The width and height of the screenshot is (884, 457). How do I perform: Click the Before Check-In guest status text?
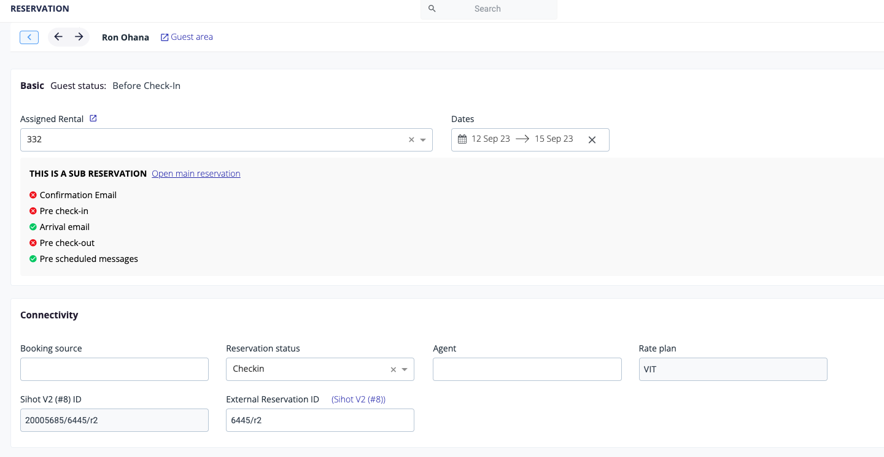click(146, 86)
